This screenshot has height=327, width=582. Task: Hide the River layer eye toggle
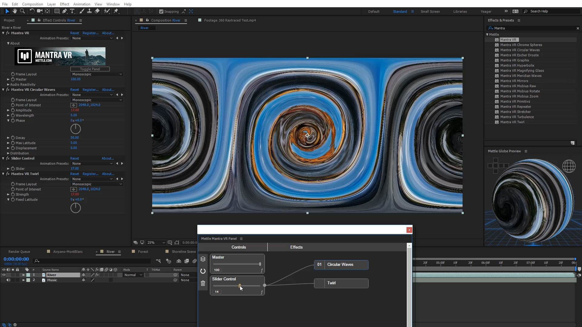pyautogui.click(x=4, y=275)
